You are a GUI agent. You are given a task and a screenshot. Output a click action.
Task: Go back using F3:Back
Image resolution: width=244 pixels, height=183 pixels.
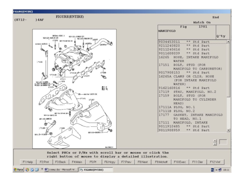click(60, 162)
